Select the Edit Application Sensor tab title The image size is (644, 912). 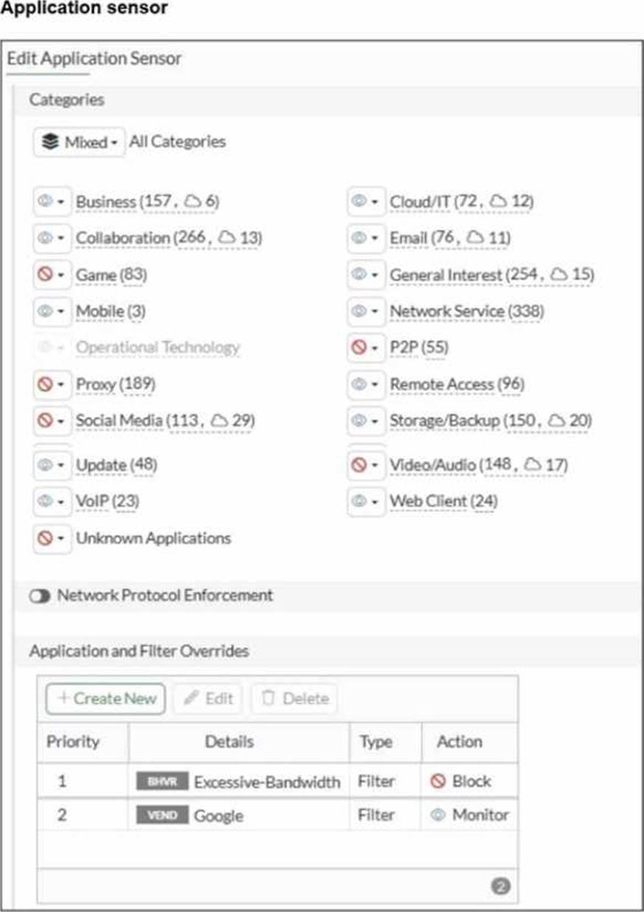pyautogui.click(x=94, y=59)
